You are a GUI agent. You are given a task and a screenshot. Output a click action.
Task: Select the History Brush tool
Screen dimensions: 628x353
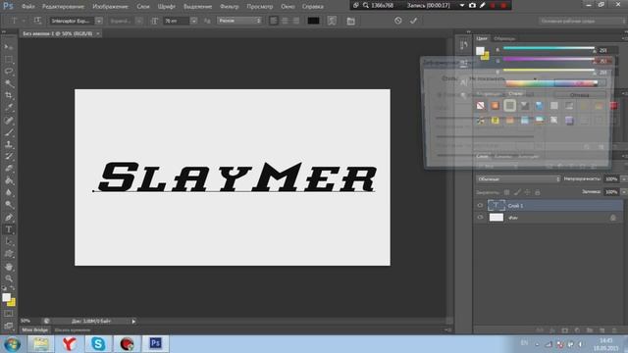9,156
